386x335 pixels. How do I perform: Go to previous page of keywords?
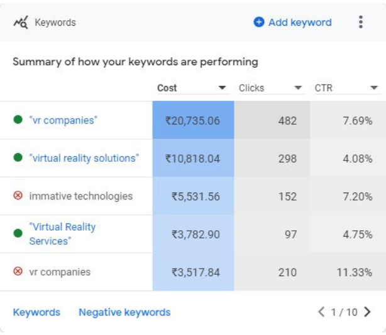coord(321,312)
